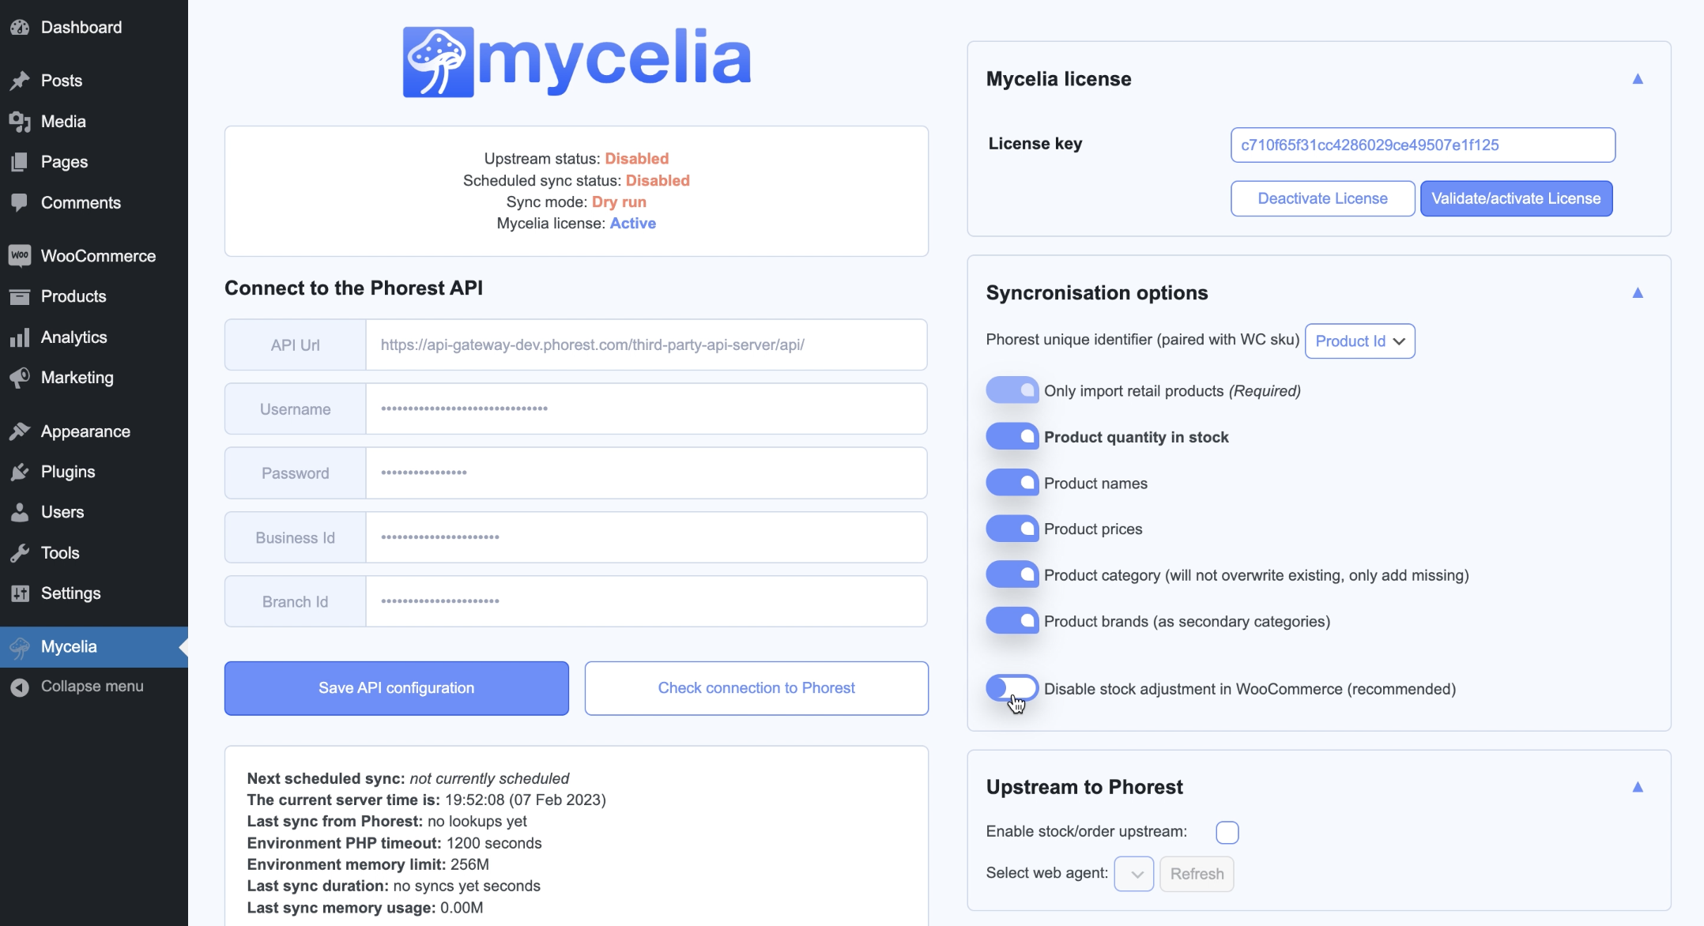The image size is (1704, 926).
Task: Collapse the Mycelia license panel
Action: (x=1638, y=79)
